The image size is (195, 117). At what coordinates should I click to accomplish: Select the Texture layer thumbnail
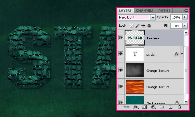pyautogui.click(x=135, y=38)
